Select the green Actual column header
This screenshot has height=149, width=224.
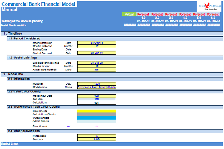pos(129,14)
